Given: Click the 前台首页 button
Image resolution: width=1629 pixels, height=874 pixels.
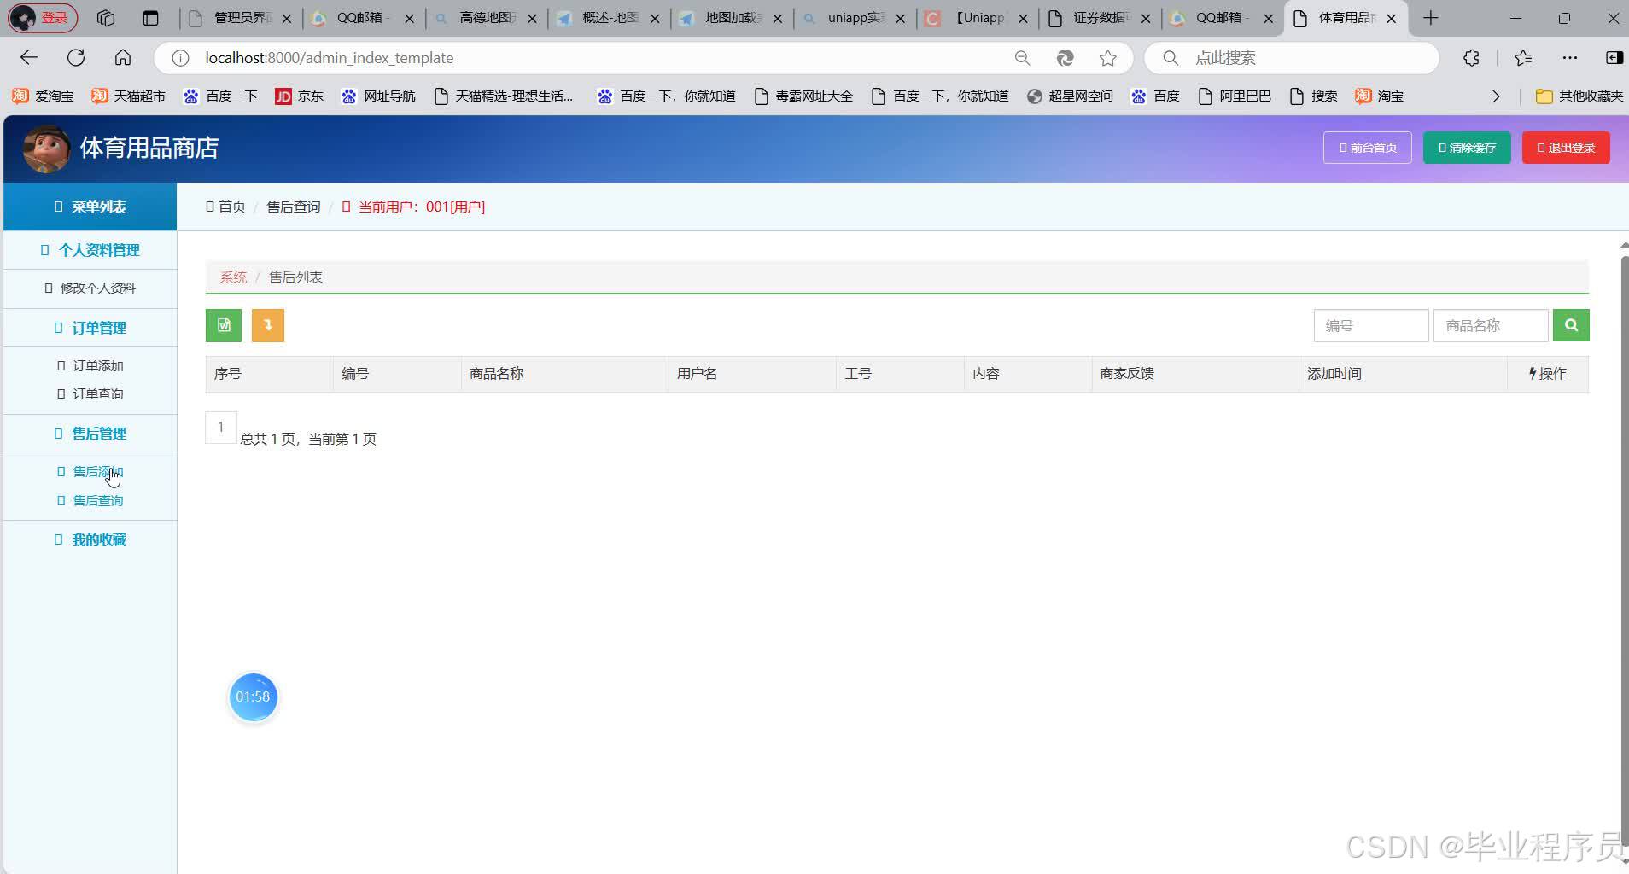Looking at the screenshot, I should 1367,148.
